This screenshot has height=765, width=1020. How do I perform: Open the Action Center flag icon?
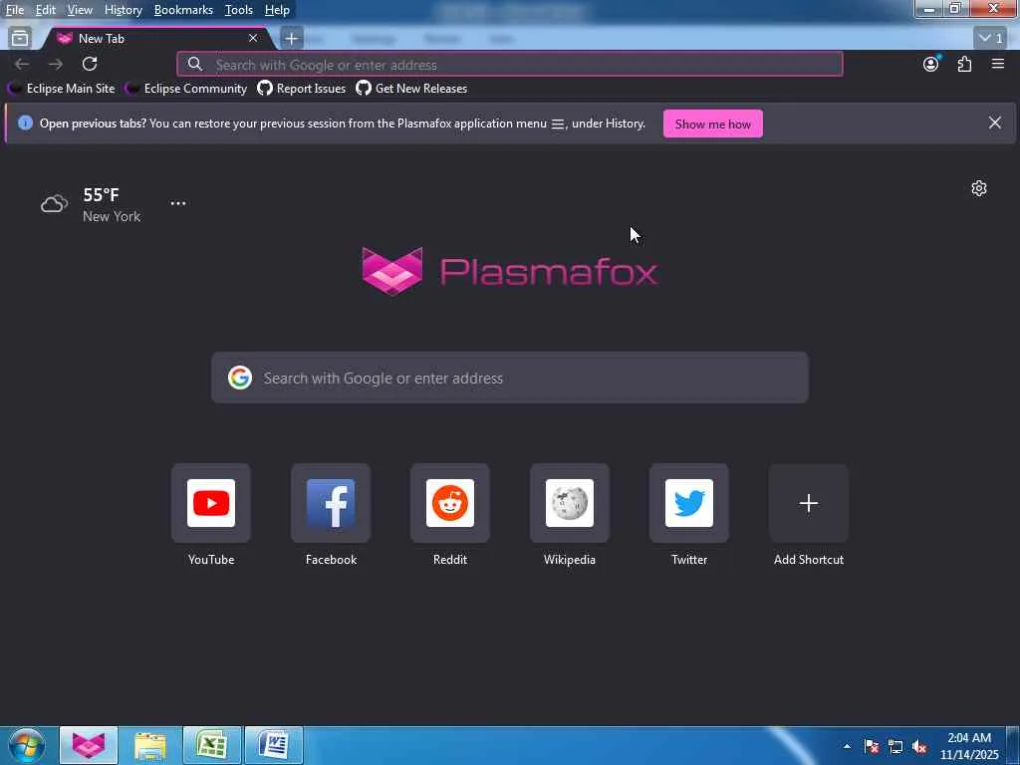(x=871, y=746)
